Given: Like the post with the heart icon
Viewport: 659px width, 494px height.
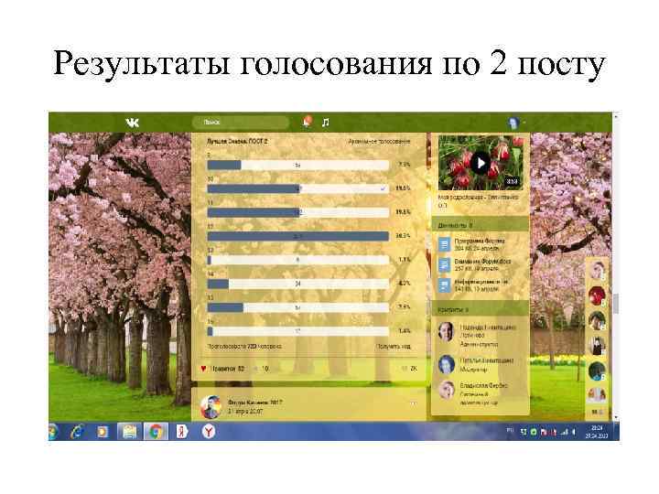Looking at the screenshot, I should [x=203, y=369].
